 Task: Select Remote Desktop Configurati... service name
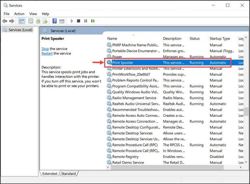pyautogui.click(x=136, y=127)
